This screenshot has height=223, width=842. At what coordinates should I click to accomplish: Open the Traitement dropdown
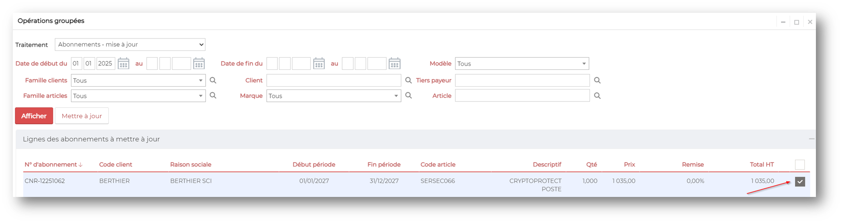tap(130, 45)
